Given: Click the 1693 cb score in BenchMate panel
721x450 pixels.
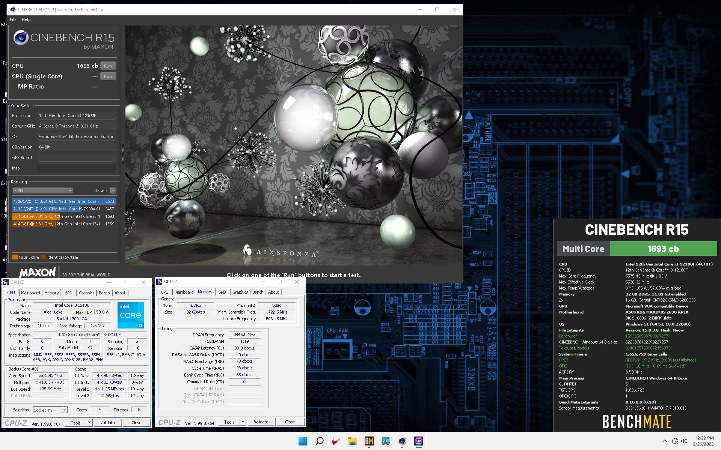Looking at the screenshot, I should point(663,249).
